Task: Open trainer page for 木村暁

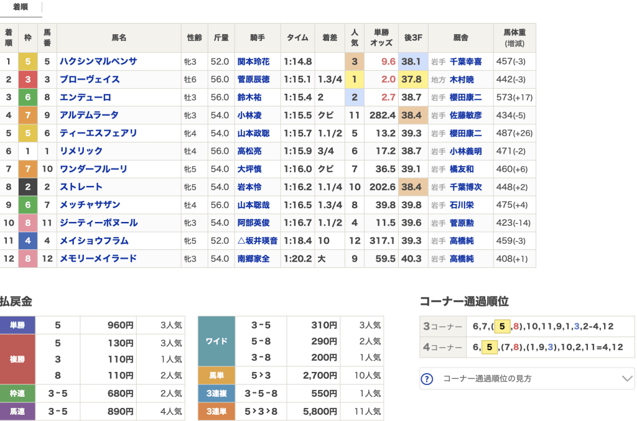Action: tap(462, 79)
